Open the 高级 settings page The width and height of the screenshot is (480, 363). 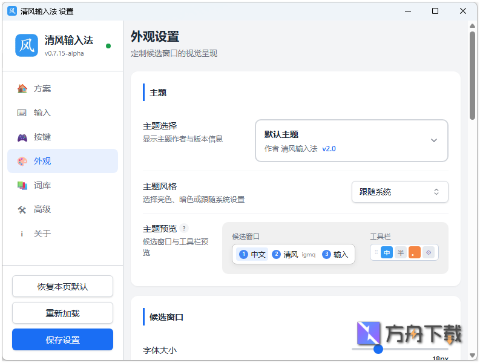coord(62,210)
